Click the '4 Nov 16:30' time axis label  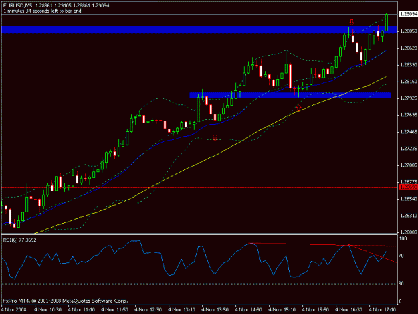348,310
